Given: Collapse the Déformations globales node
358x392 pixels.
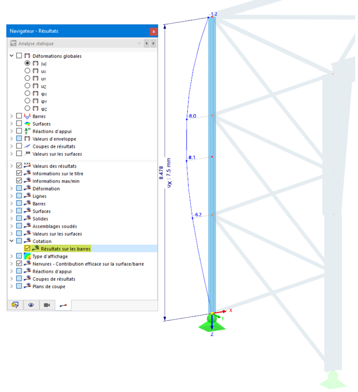Looking at the screenshot, I should click(11, 56).
